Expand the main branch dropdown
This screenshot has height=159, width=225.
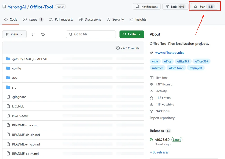pyautogui.click(x=14, y=34)
